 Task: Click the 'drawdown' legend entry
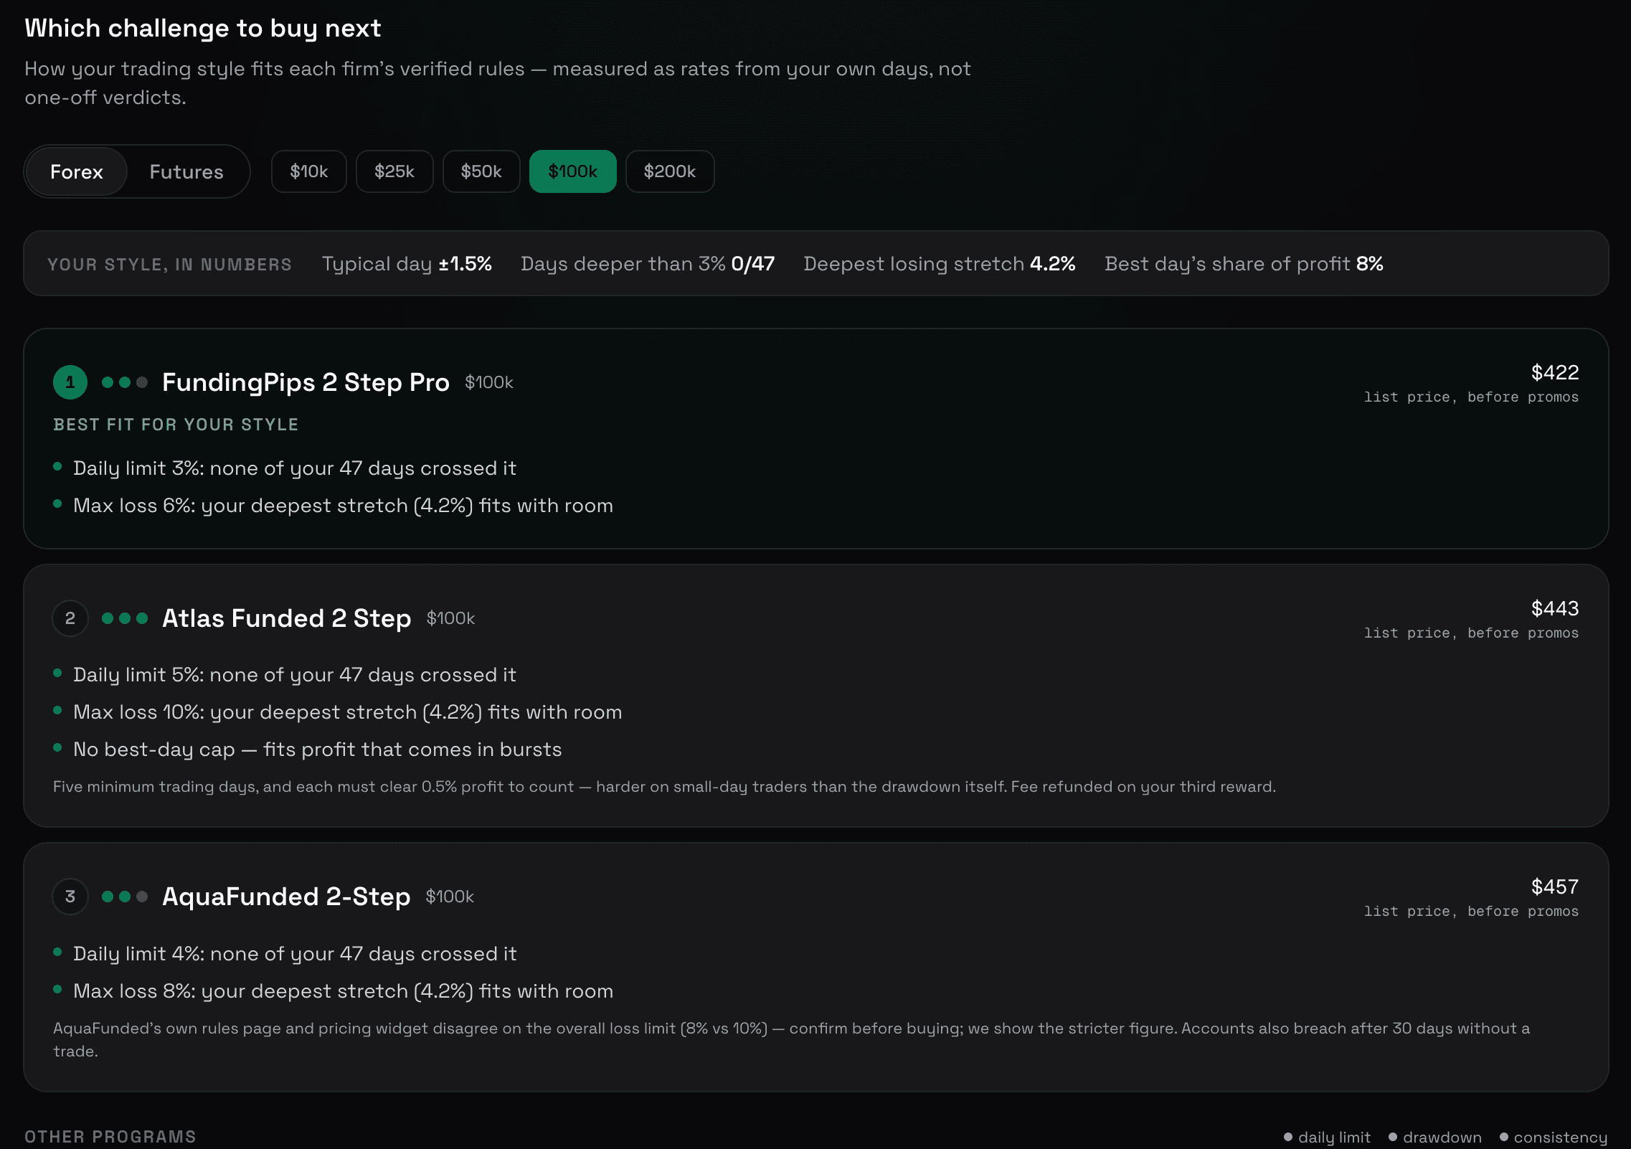point(1434,1137)
